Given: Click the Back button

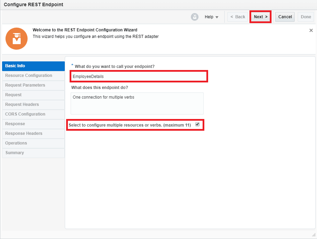Looking at the screenshot, I should [237, 17].
